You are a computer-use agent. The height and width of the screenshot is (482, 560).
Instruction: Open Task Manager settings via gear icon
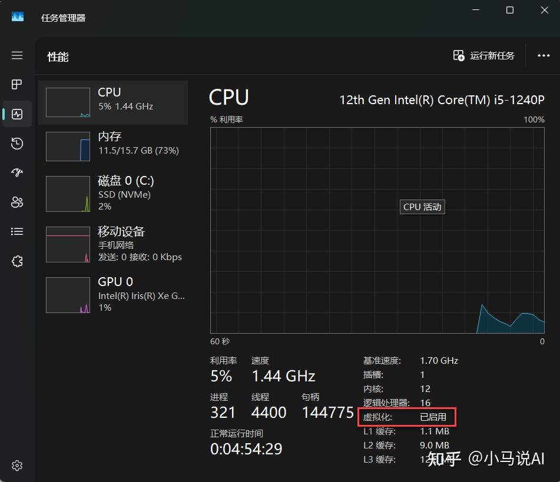click(17, 466)
